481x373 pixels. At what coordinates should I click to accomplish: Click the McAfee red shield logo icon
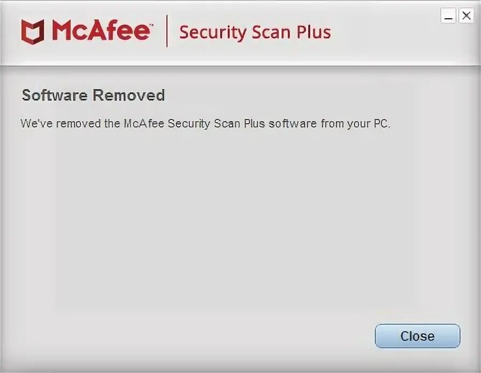click(x=33, y=32)
